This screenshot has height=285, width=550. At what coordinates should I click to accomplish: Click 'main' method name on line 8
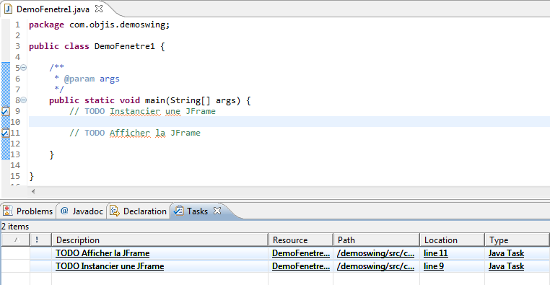point(155,100)
